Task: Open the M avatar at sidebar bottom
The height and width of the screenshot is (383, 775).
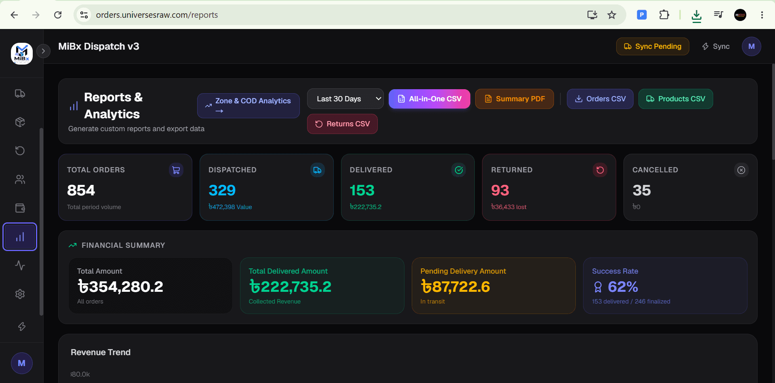Action: [22, 363]
